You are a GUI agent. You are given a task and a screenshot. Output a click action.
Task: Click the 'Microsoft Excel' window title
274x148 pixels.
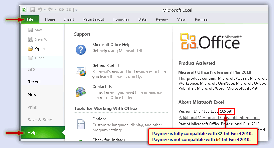(x=177, y=10)
